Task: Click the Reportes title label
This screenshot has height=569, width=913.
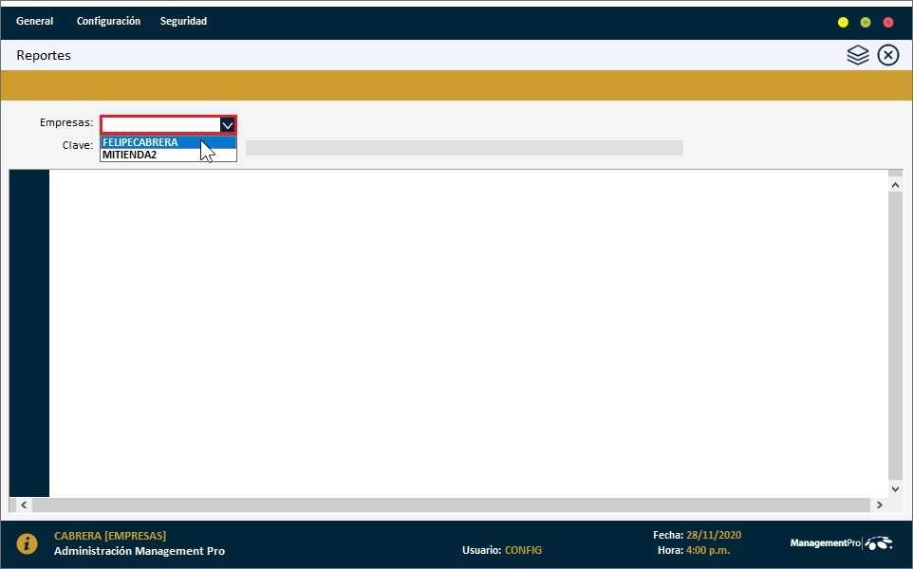Action: [x=44, y=55]
